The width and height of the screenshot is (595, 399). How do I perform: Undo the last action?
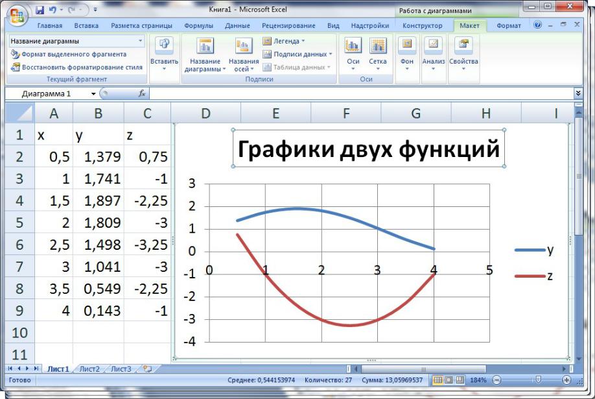point(52,10)
